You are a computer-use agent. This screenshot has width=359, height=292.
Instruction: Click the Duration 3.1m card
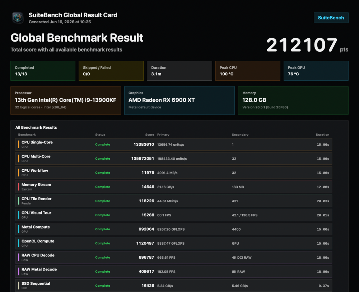(x=179, y=71)
